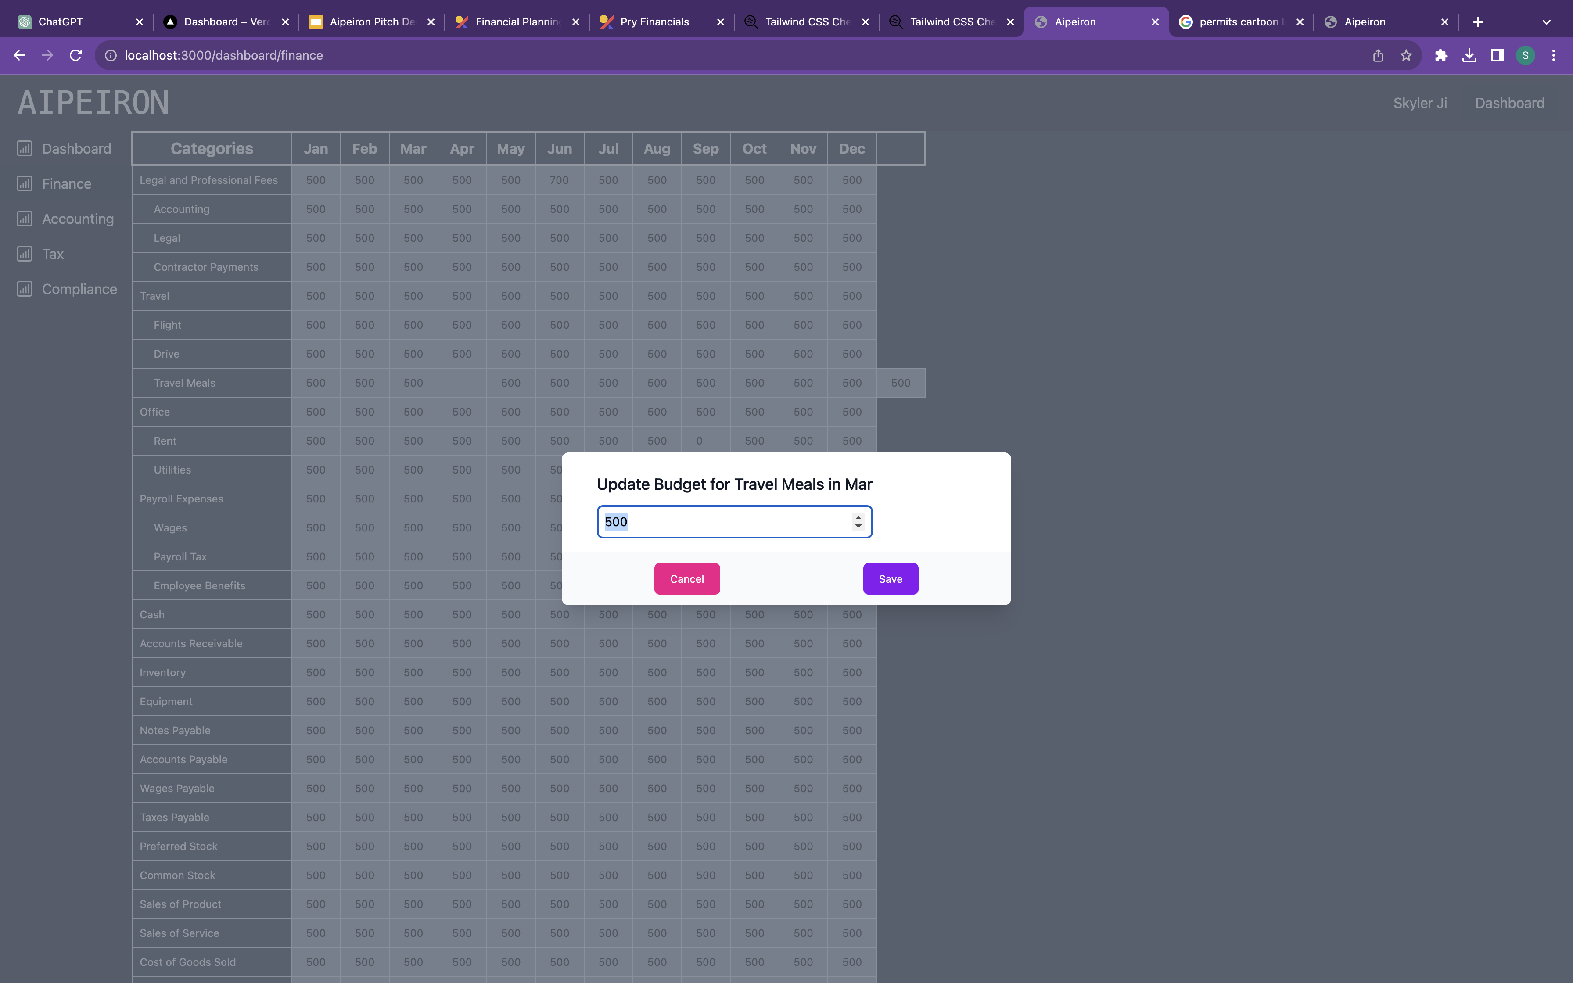View site information icon beside the URL
Image resolution: width=1573 pixels, height=983 pixels.
click(x=111, y=55)
